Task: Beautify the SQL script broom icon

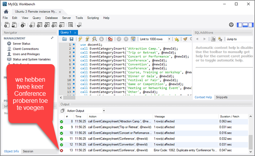Action: click(185, 39)
